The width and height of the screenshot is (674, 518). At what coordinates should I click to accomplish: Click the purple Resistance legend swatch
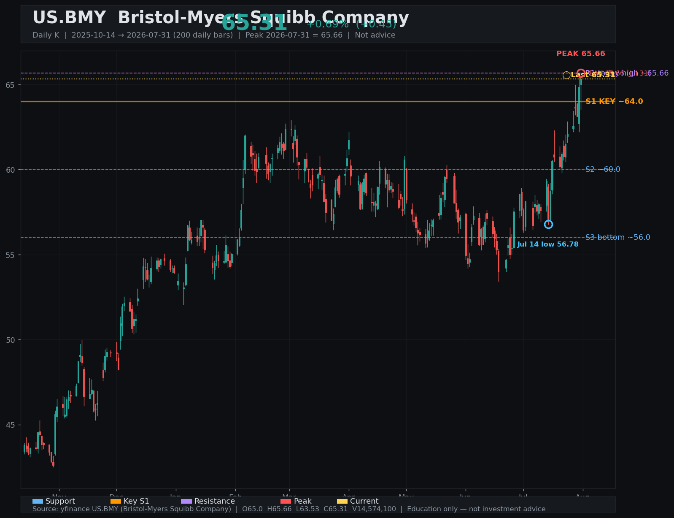(186, 501)
